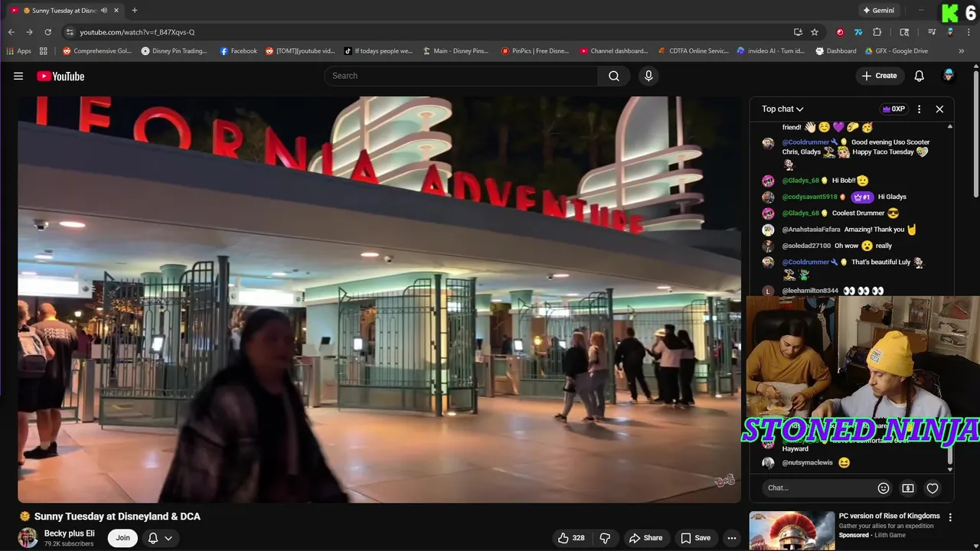Open a new browser tab

tap(135, 11)
